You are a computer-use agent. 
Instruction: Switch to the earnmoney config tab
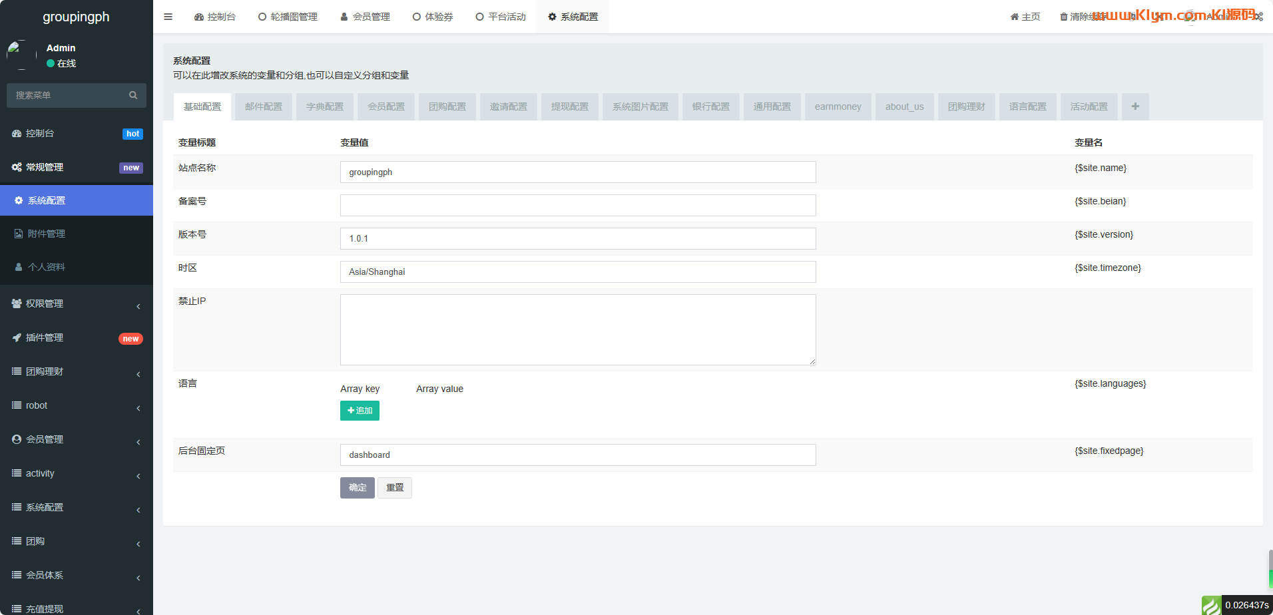click(x=838, y=106)
